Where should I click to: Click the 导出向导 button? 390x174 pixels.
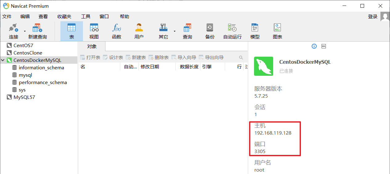(x=211, y=57)
